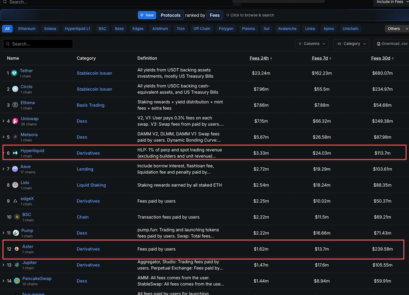Open the Category filter dropdown
The width and height of the screenshot is (409, 295).
pyautogui.click(x=351, y=44)
